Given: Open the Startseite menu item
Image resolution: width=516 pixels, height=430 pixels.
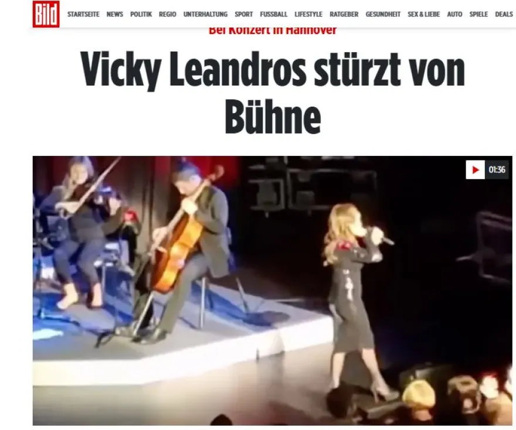Looking at the screenshot, I should pyautogui.click(x=83, y=15).
